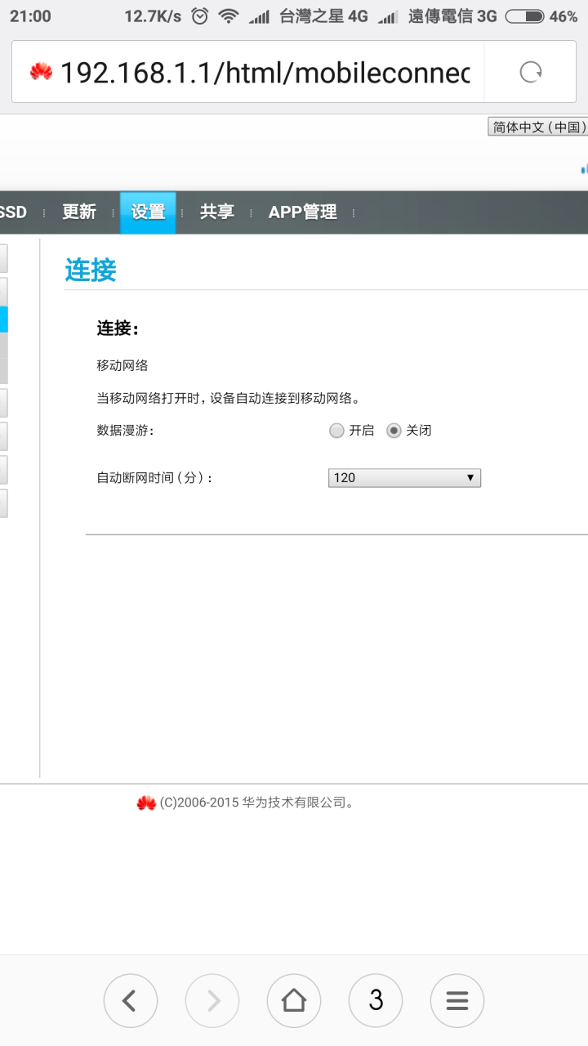Tap the URL address field
Viewport: 588px width, 1046px height.
coord(265,73)
